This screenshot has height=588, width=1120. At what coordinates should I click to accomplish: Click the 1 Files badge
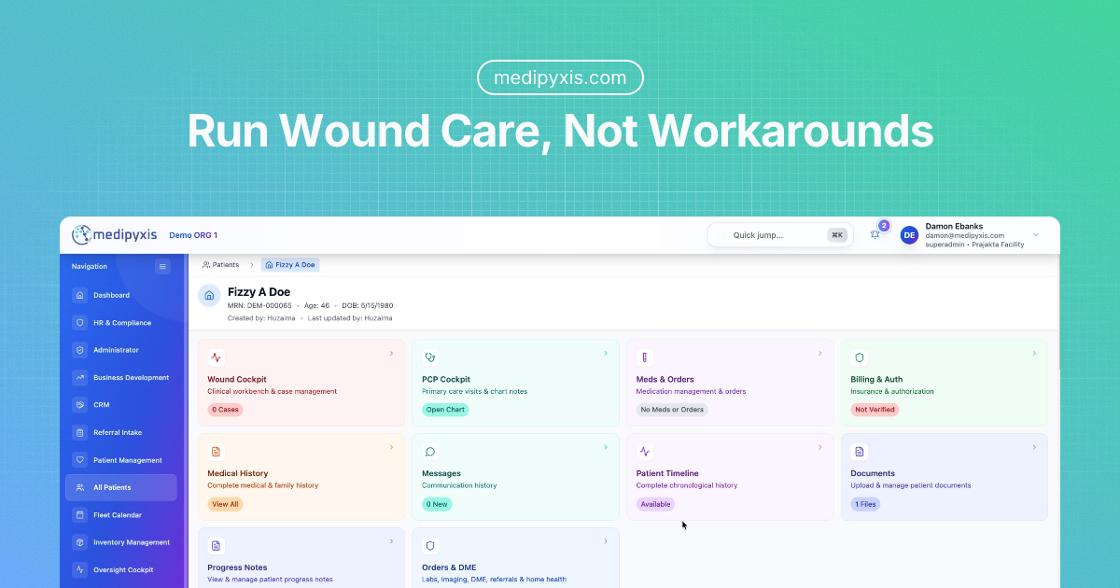tap(865, 504)
